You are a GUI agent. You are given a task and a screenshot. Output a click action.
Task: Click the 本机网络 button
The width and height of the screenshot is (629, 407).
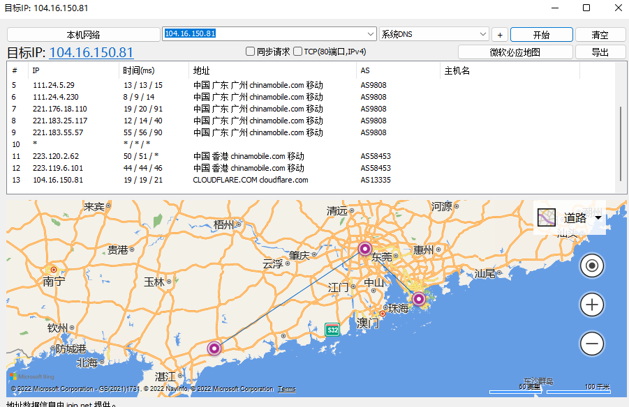(84, 35)
